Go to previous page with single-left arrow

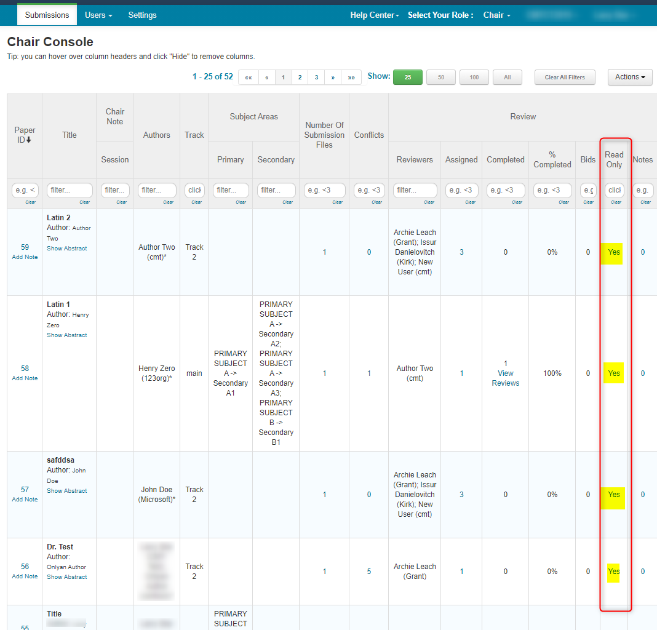point(266,78)
